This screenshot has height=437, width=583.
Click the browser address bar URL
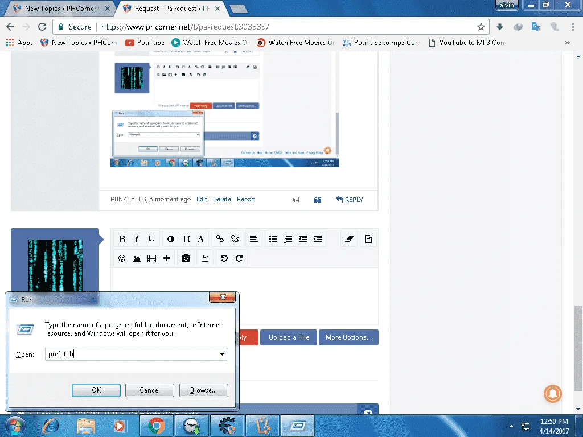pos(185,27)
